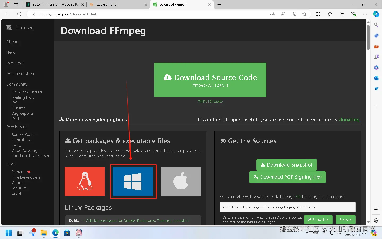Switch to EbSynth tab
This screenshot has height=239, width=382.
point(55,5)
